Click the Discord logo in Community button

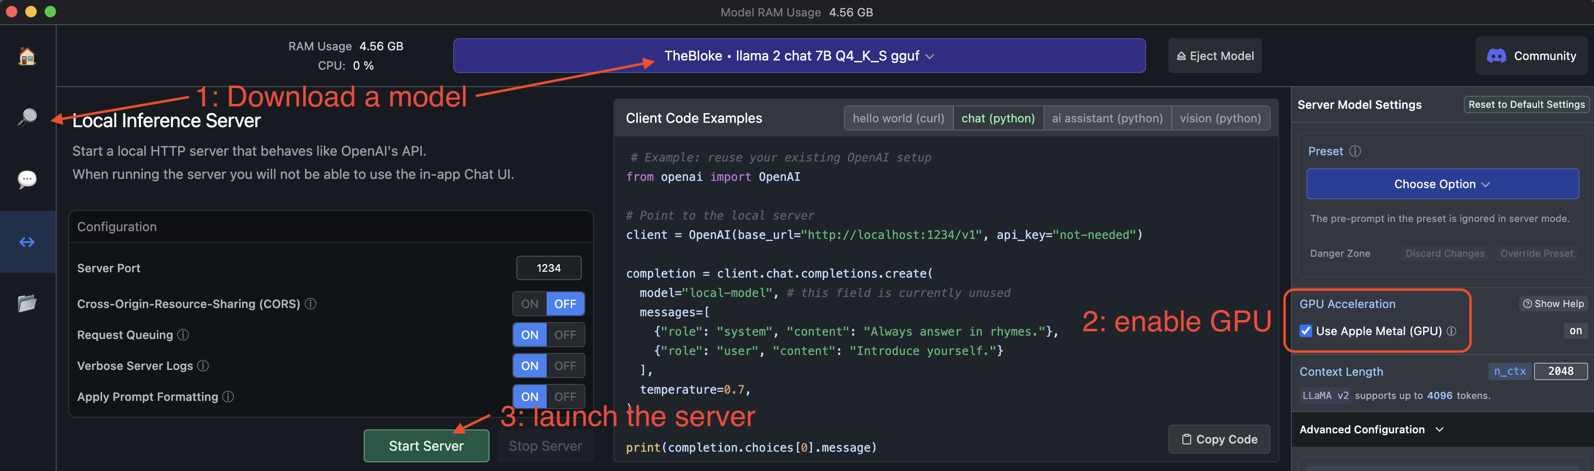1496,56
